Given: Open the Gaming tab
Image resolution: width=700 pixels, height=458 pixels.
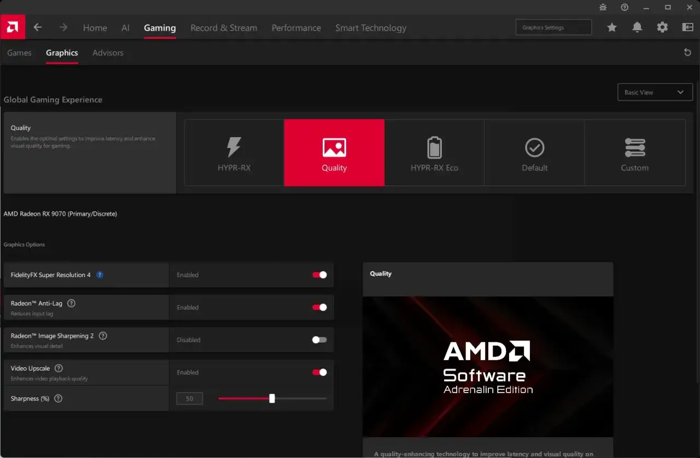Looking at the screenshot, I should coord(160,28).
